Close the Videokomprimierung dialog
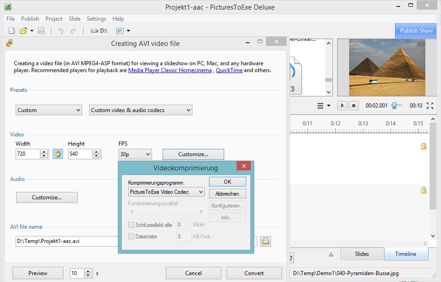 [243, 166]
